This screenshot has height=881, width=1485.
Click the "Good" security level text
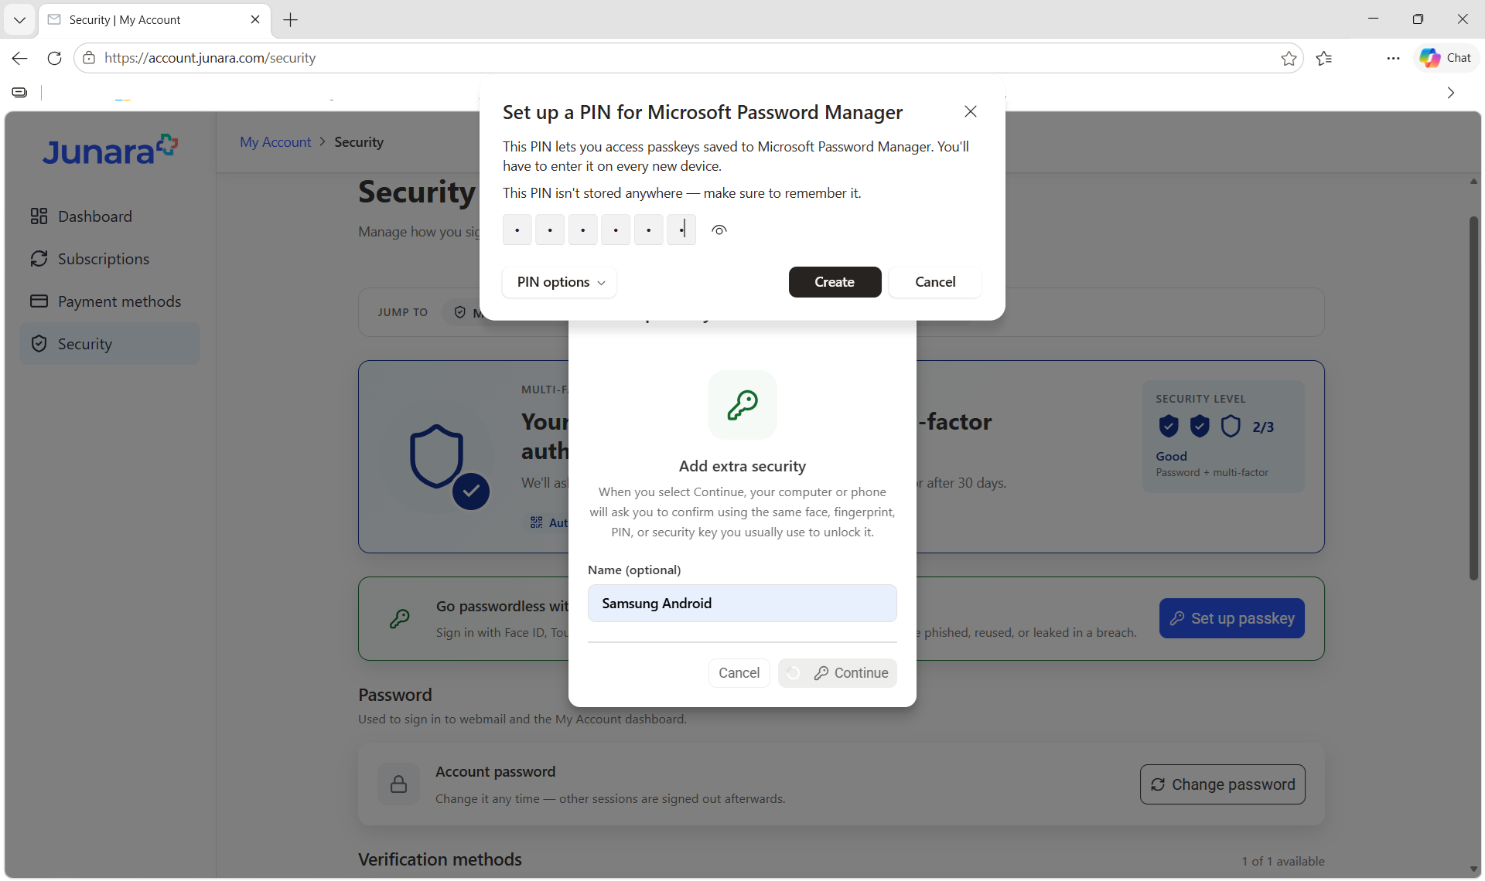pos(1172,457)
